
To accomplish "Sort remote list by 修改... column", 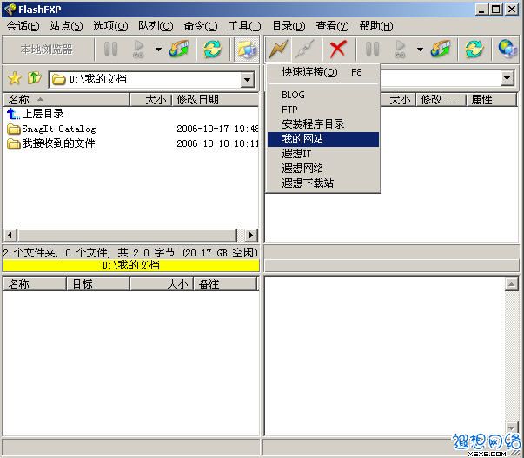I will [441, 99].
